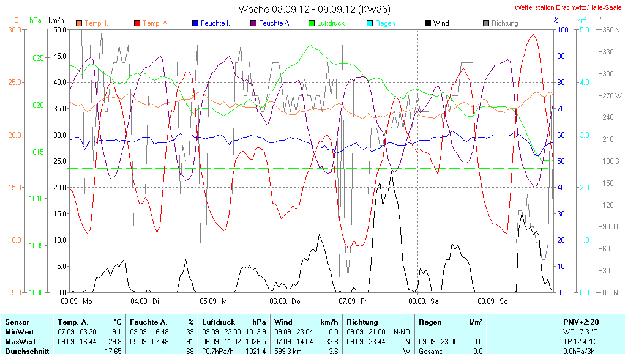625x354 pixels.
Task: Select the 05.09. Mi date marker
Action: 217,301
